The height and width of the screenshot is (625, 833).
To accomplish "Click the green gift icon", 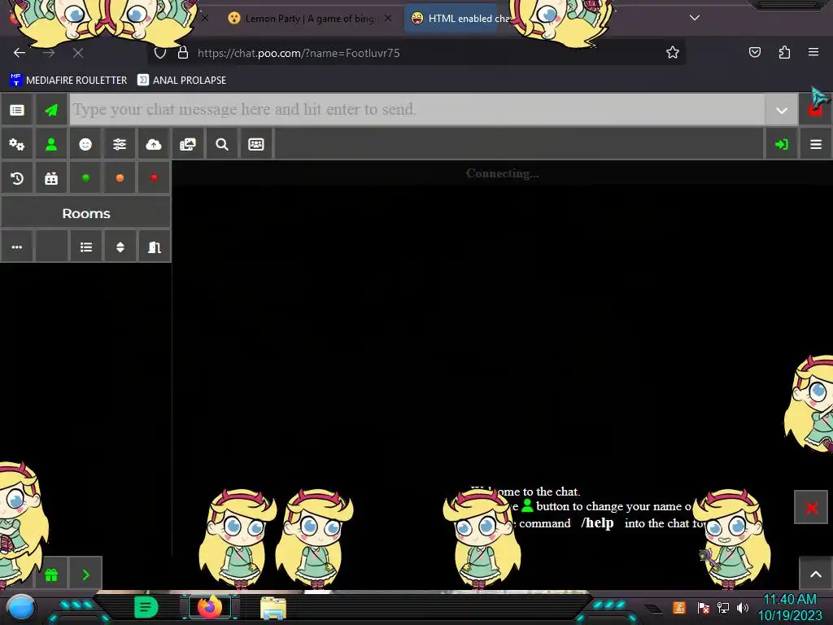I will pos(51,575).
